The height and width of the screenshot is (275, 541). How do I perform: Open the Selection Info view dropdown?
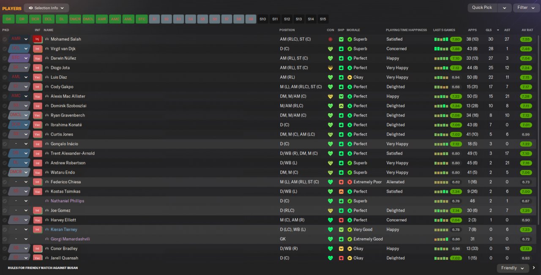pos(46,8)
